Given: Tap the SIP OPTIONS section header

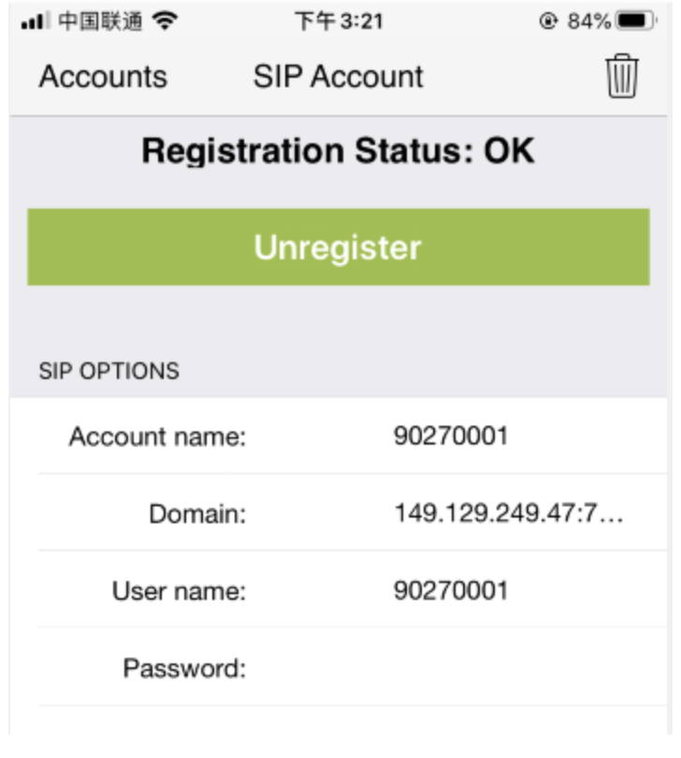Looking at the screenshot, I should [109, 372].
